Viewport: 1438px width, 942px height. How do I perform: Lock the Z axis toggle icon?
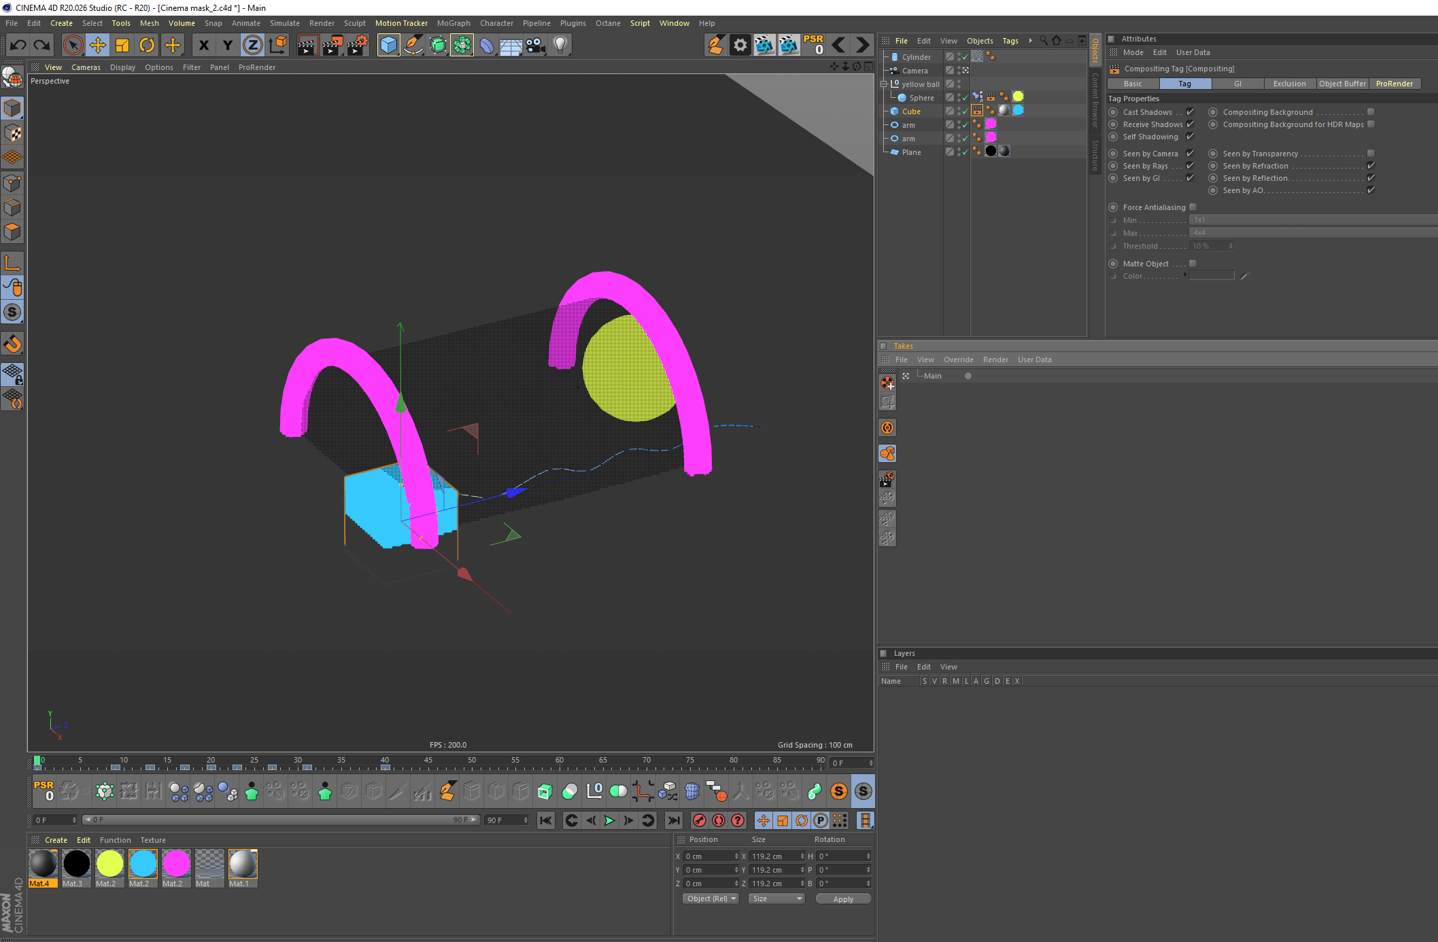pyautogui.click(x=252, y=46)
